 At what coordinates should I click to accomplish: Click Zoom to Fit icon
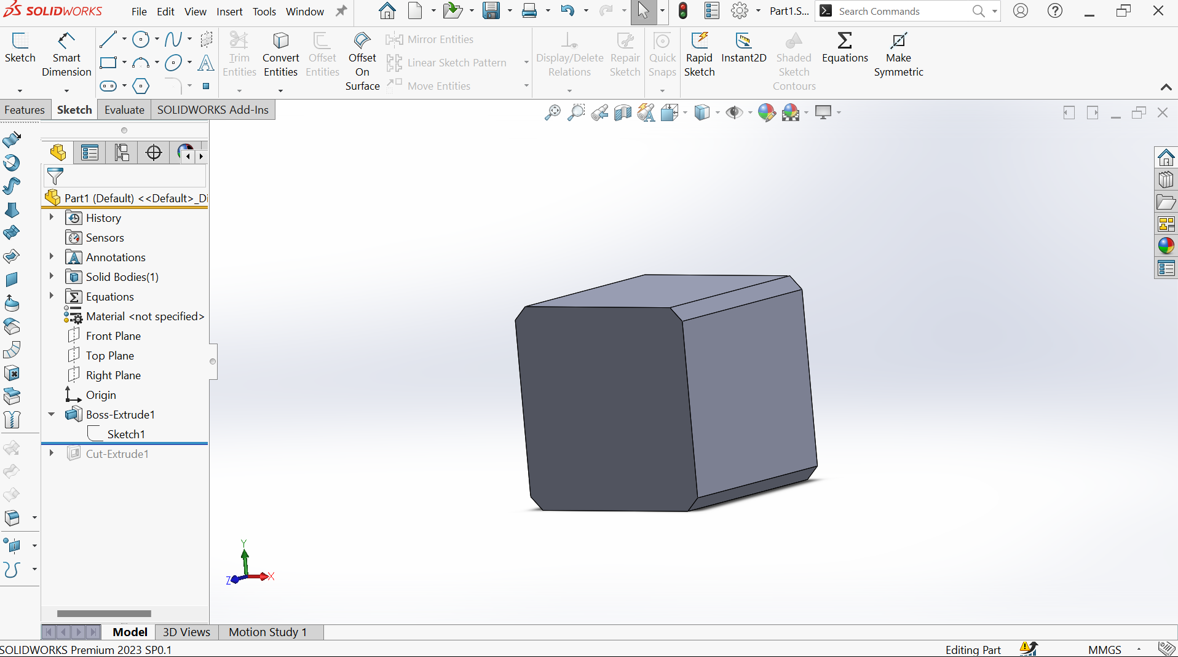click(x=553, y=112)
